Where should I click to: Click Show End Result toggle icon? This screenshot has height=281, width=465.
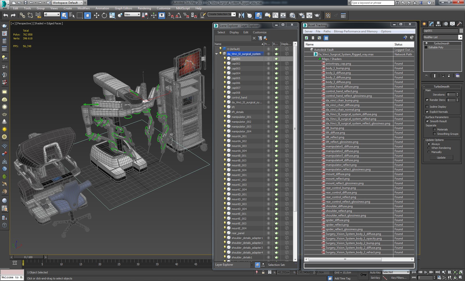click(435, 75)
